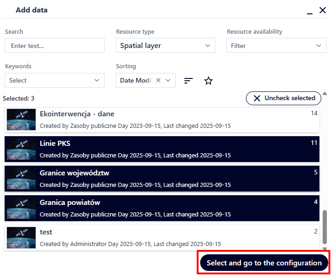This screenshot has width=331, height=276.
Task: Expand the Resource availability filter dropdown
Action: [x=276, y=46]
